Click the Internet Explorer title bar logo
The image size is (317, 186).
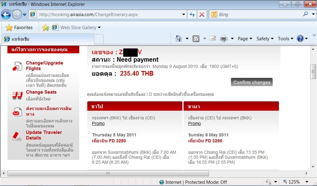click(4, 4)
